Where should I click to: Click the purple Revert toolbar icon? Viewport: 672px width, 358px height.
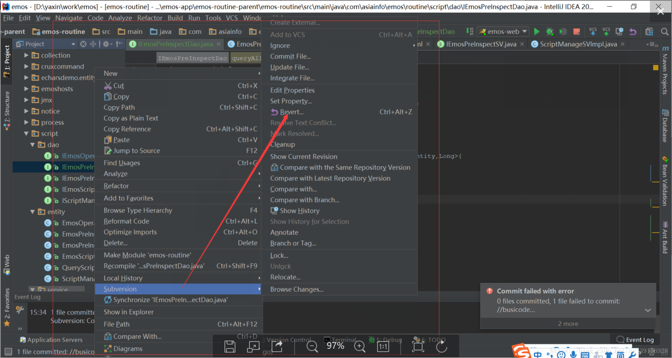click(633, 32)
